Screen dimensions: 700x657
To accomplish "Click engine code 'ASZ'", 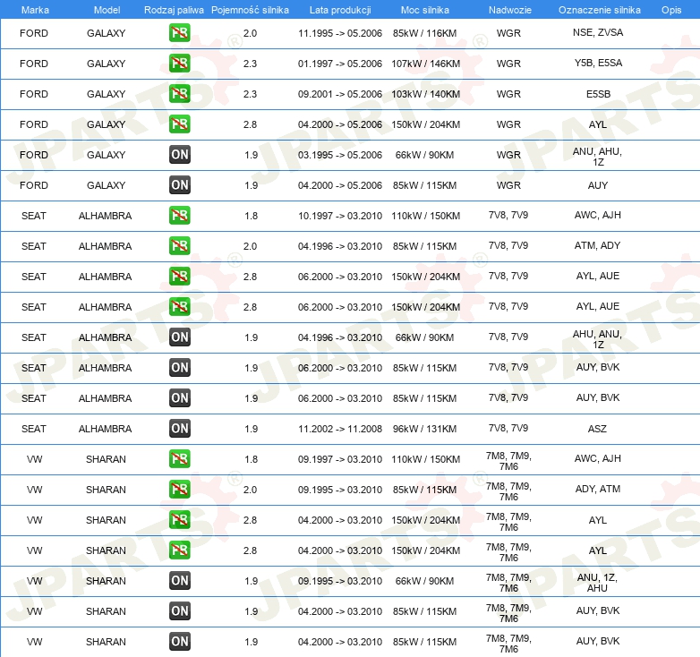I will (x=597, y=429).
